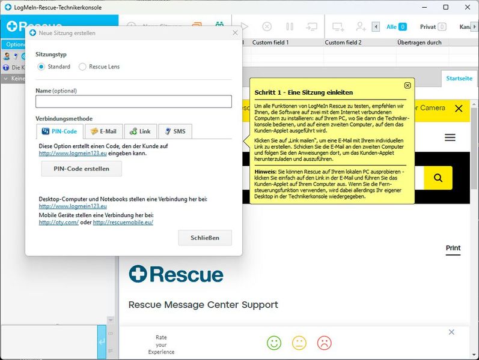The width and height of the screenshot is (479, 360).
Task: Switch to the Link connection tab
Action: 140,131
